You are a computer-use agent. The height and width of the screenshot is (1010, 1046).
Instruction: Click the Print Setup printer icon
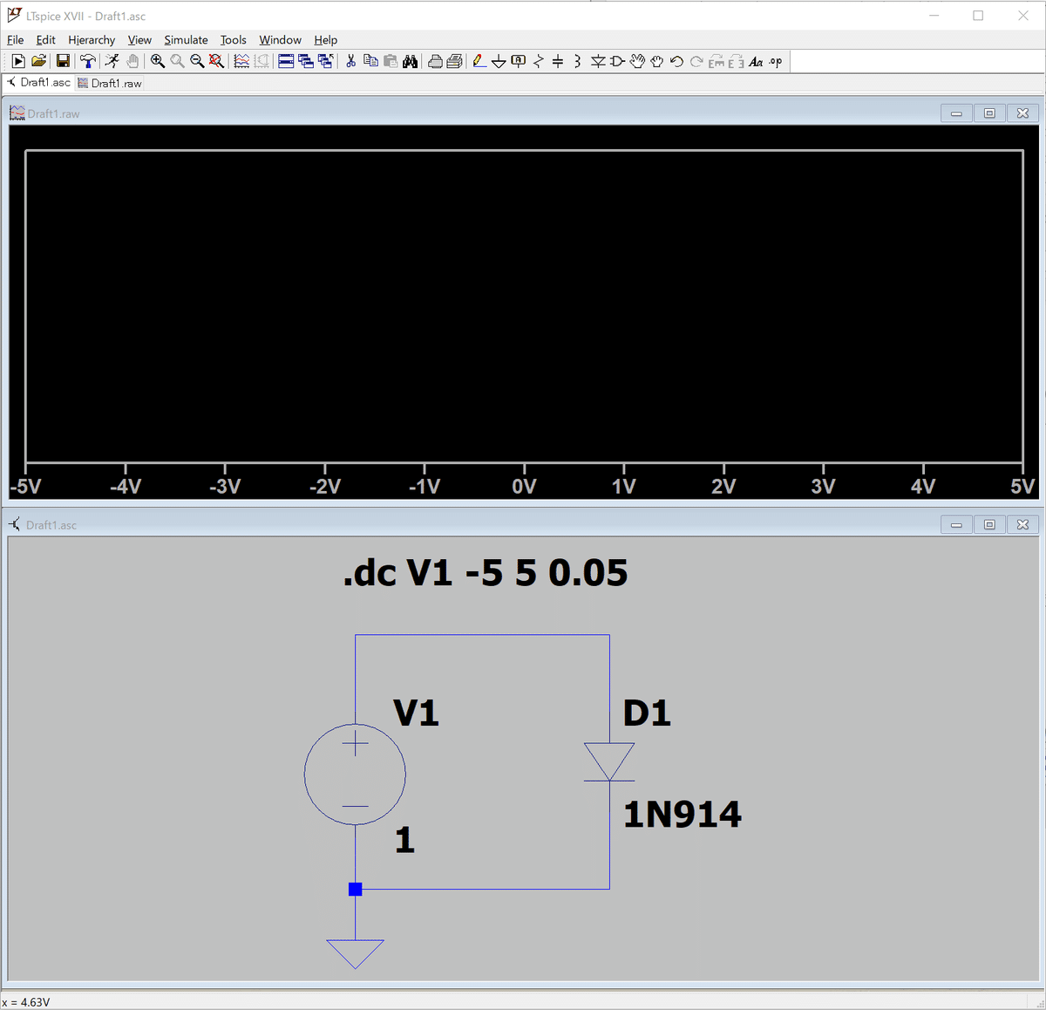(435, 61)
